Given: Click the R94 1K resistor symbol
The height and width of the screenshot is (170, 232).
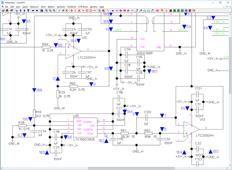Looking at the screenshot, I should coord(46,47).
